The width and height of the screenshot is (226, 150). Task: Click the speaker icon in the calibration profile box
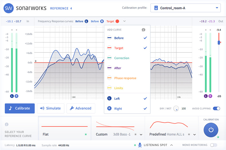(156, 8)
